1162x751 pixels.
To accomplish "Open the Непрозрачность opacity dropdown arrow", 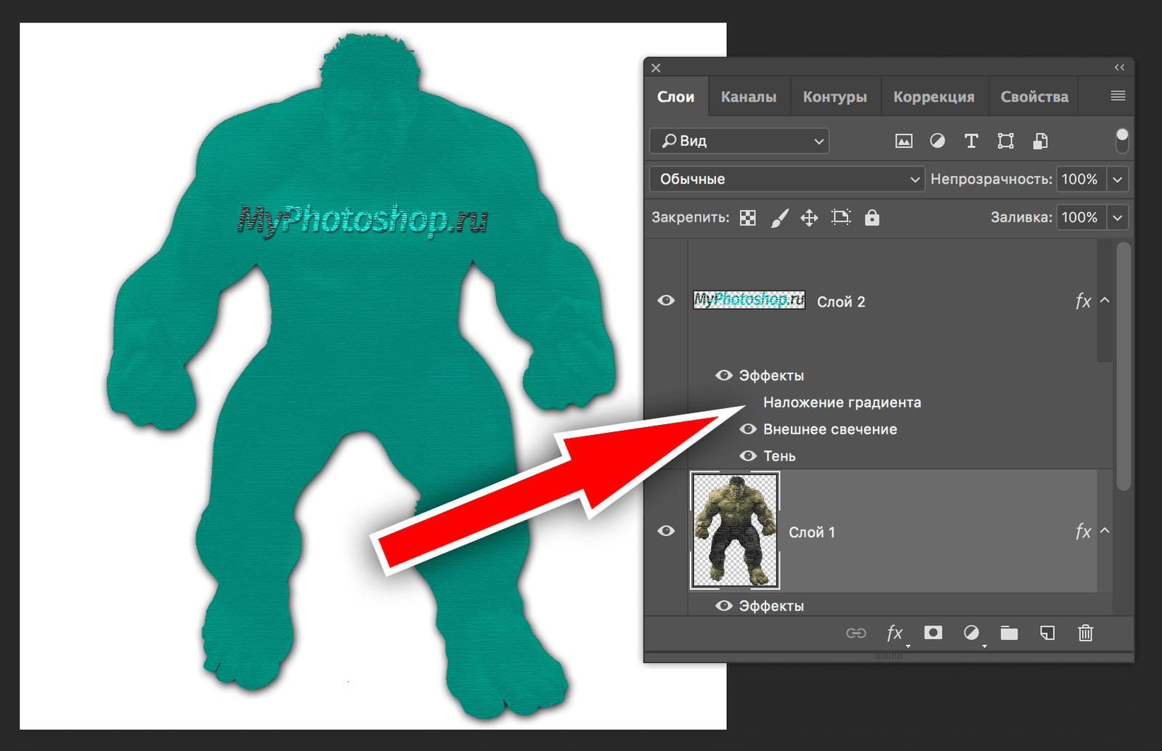I will click(x=1118, y=179).
